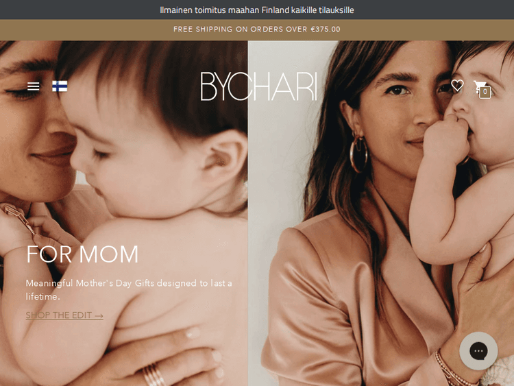Open the hamburger navigation menu
Screen dimensions: 514x386
click(x=33, y=86)
